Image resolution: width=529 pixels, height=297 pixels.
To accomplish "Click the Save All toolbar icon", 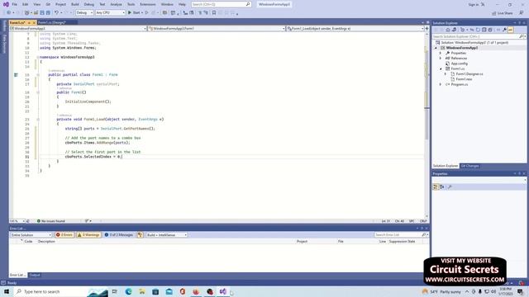I will (x=48, y=13).
